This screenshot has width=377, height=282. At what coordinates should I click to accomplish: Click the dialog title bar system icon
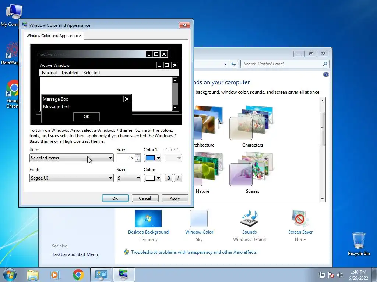(25, 25)
